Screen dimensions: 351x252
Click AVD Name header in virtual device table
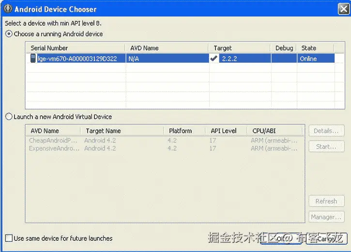[53, 131]
